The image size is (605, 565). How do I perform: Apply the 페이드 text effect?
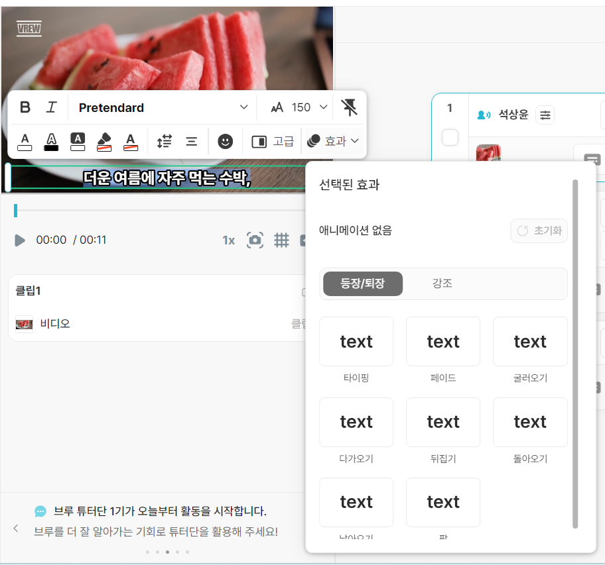443,342
